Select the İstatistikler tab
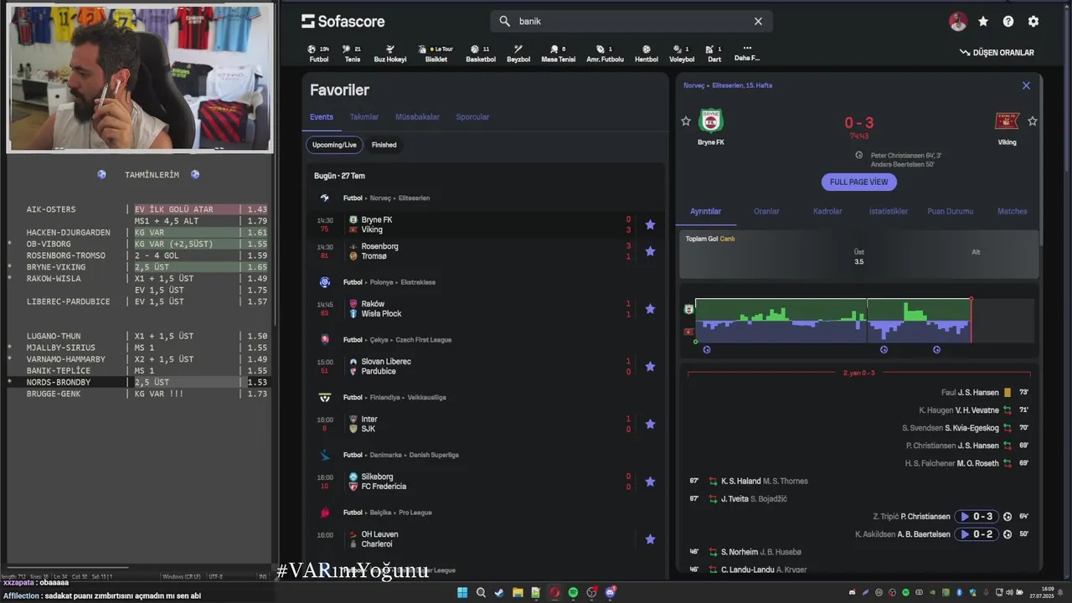The image size is (1072, 603). pyautogui.click(x=889, y=212)
